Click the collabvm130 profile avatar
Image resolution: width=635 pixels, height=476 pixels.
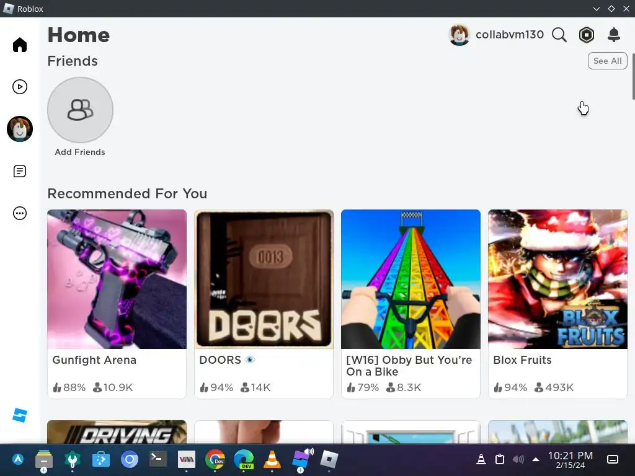click(x=460, y=35)
